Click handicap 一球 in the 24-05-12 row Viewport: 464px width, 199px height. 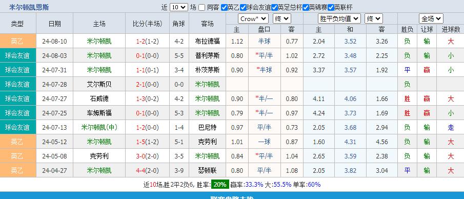pyautogui.click(x=264, y=142)
